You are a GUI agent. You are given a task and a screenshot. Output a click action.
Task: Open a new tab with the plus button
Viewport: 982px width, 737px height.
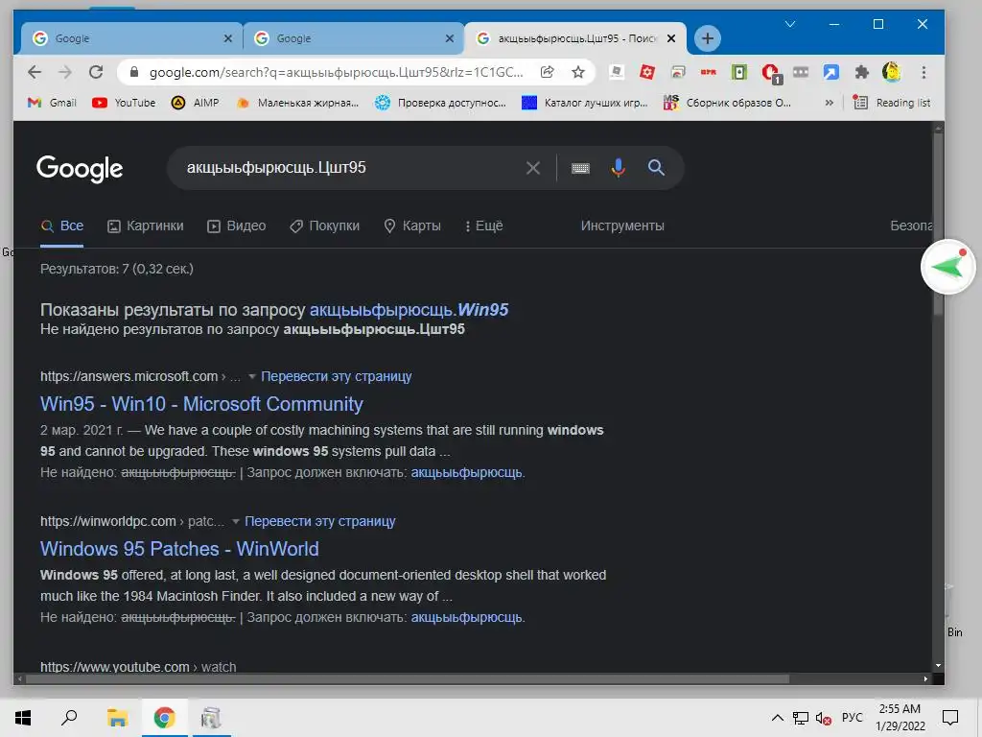tap(707, 38)
